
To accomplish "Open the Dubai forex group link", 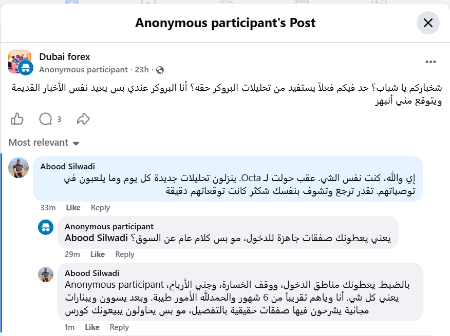I will [x=65, y=57].
